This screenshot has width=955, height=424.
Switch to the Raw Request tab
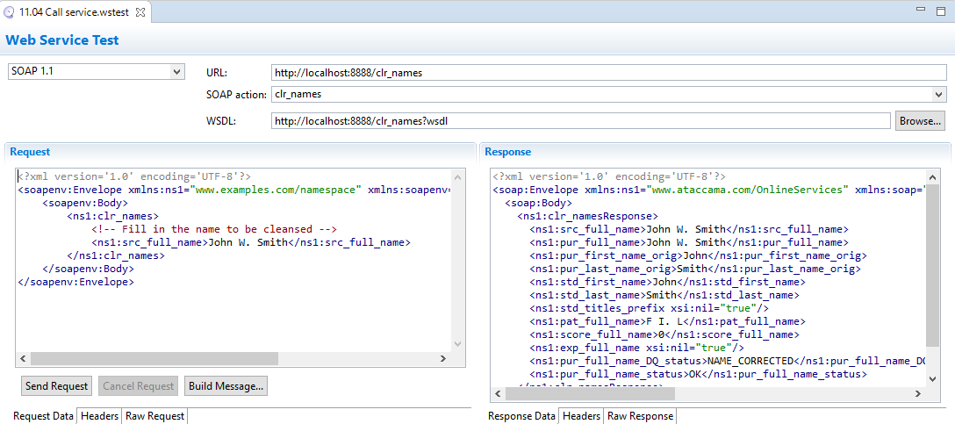click(x=154, y=416)
